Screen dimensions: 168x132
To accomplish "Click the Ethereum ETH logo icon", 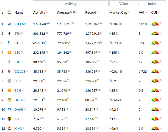I will pos(9,33).
